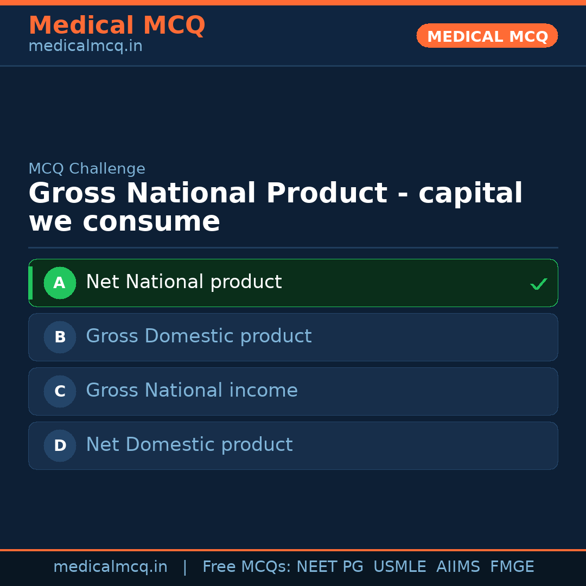Open medicalmcq.in link under the logo

coord(85,46)
